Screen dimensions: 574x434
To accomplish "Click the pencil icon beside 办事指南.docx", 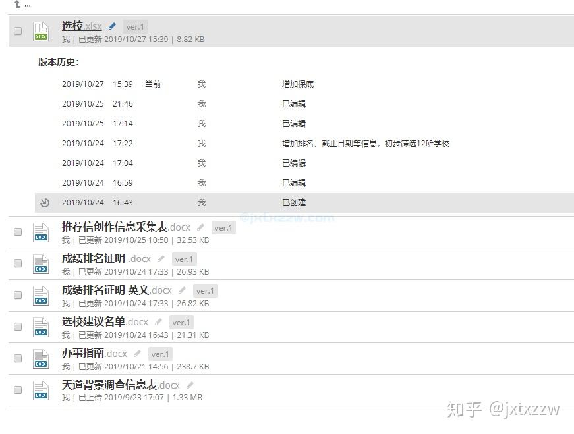I will point(137,354).
